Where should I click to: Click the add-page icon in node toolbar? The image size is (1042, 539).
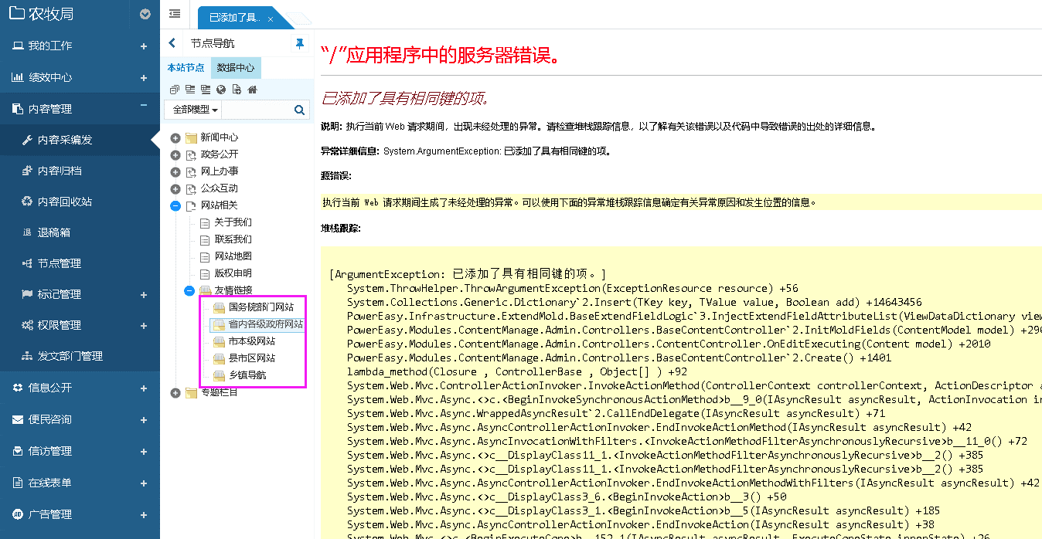236,90
